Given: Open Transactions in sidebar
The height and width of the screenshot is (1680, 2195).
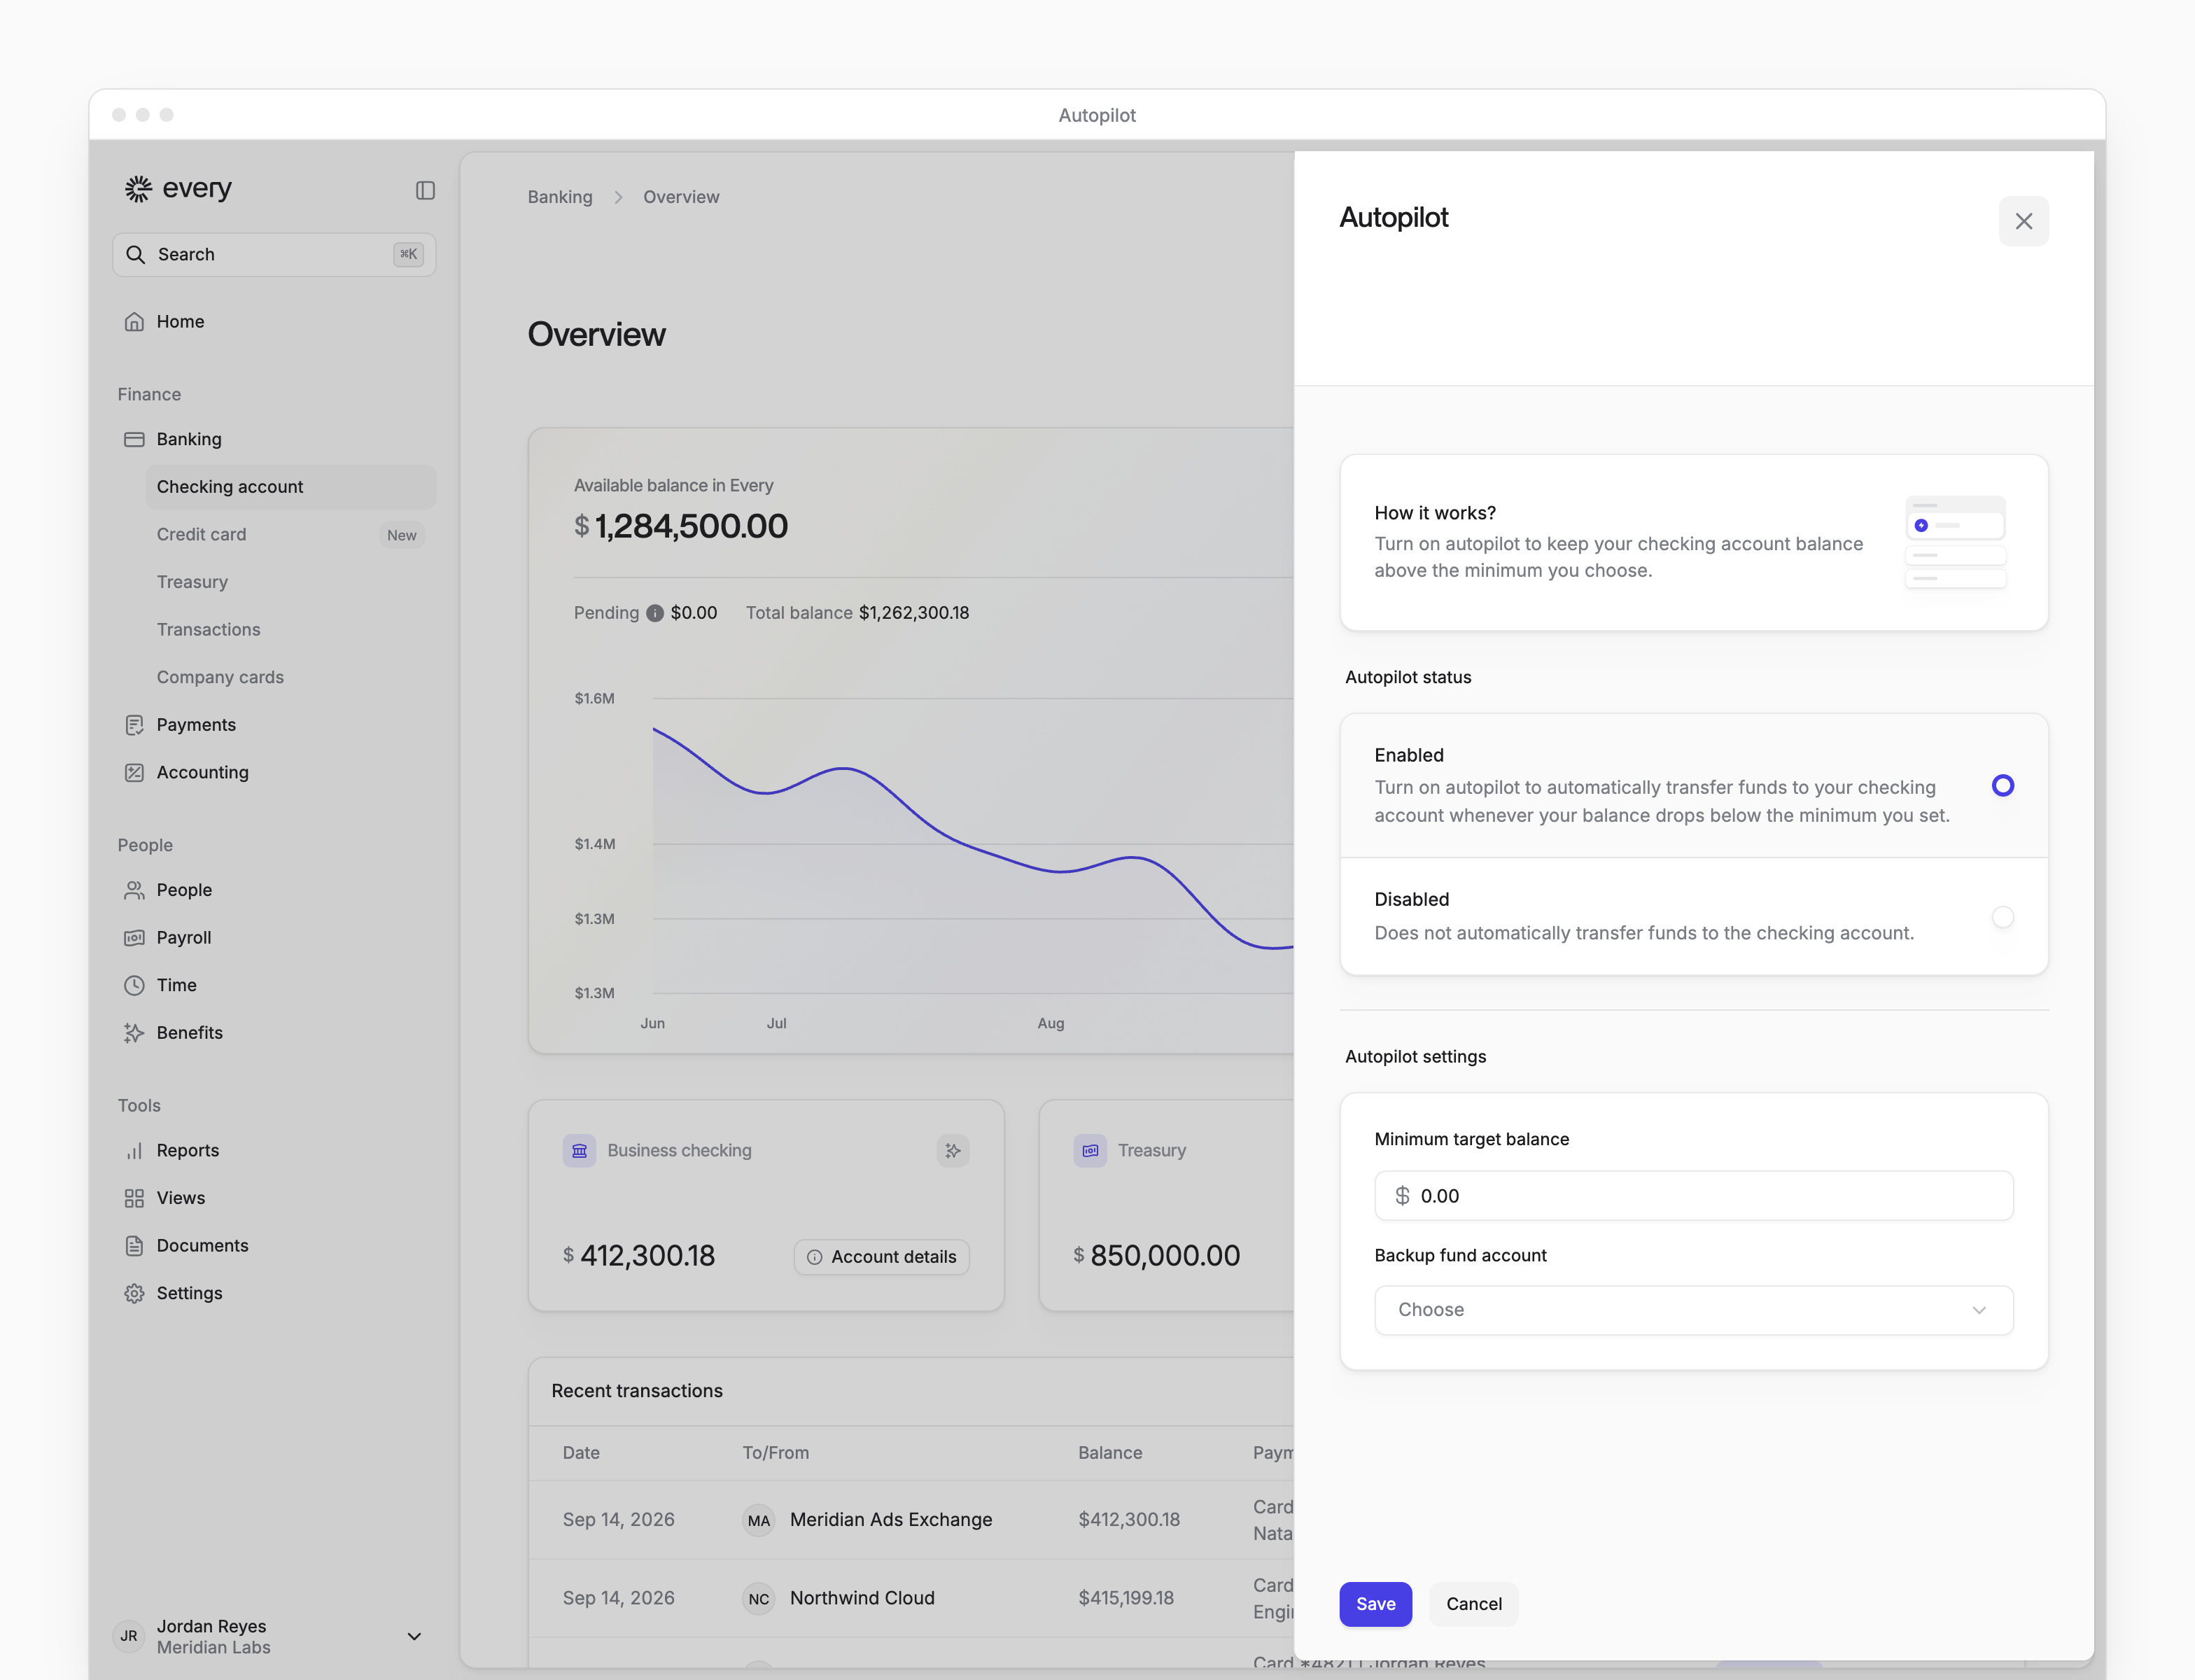Looking at the screenshot, I should click(290, 629).
